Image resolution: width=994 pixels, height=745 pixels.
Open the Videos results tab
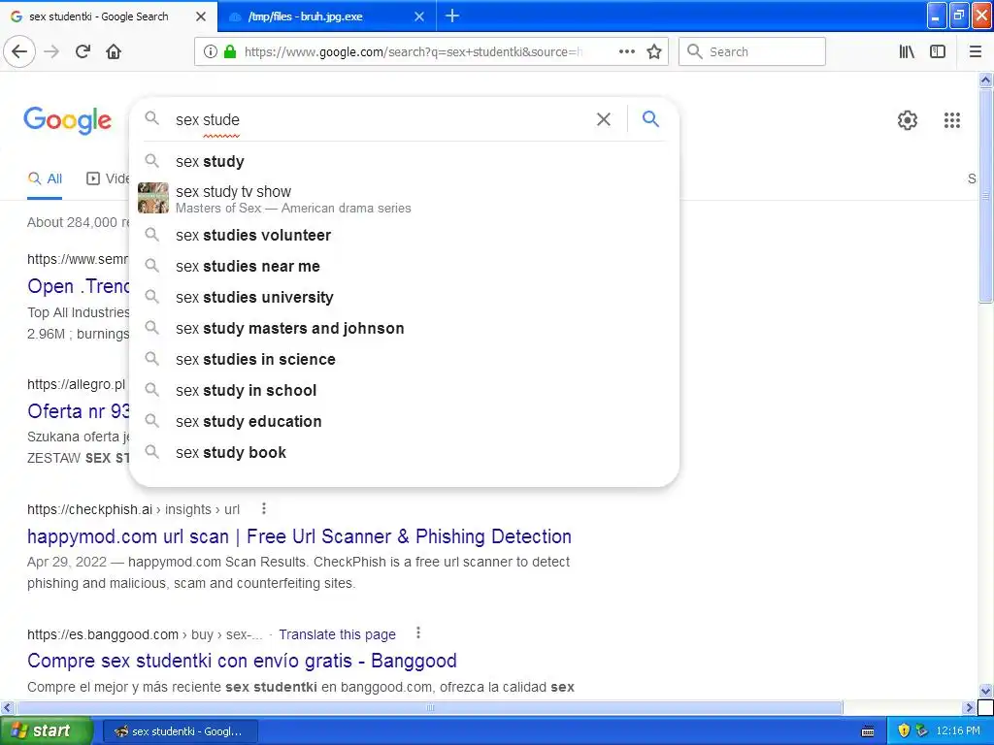coord(108,179)
